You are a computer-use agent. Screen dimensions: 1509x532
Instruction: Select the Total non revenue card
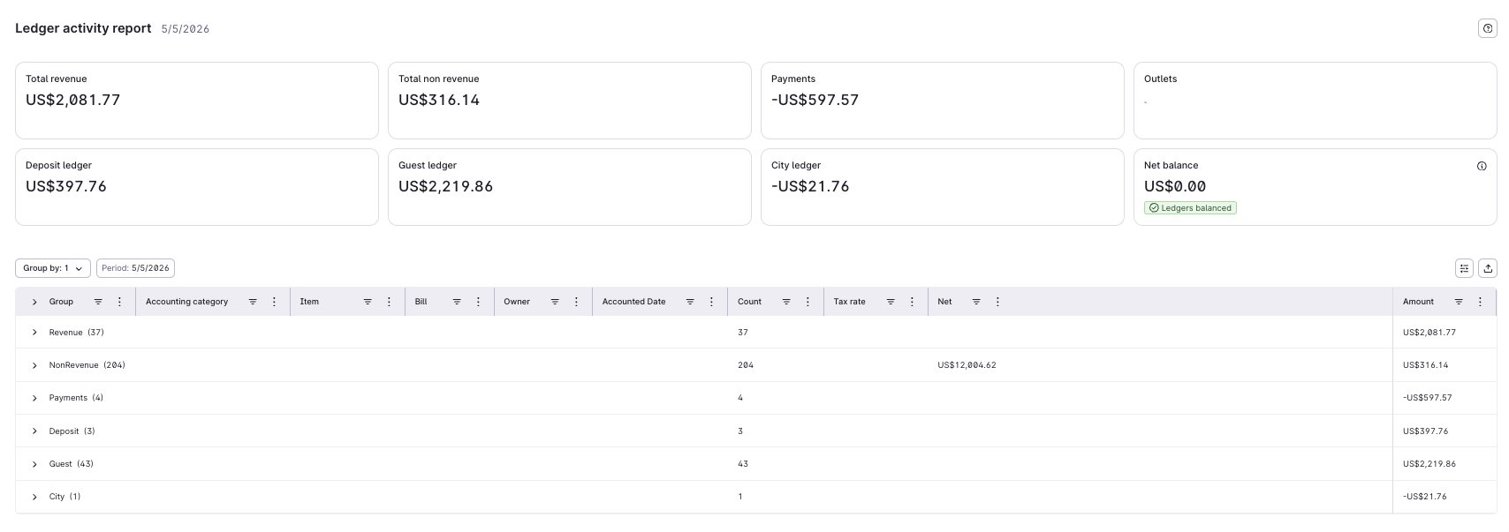tap(570, 101)
